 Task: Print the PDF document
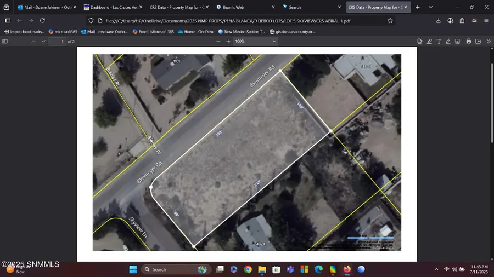click(469, 42)
